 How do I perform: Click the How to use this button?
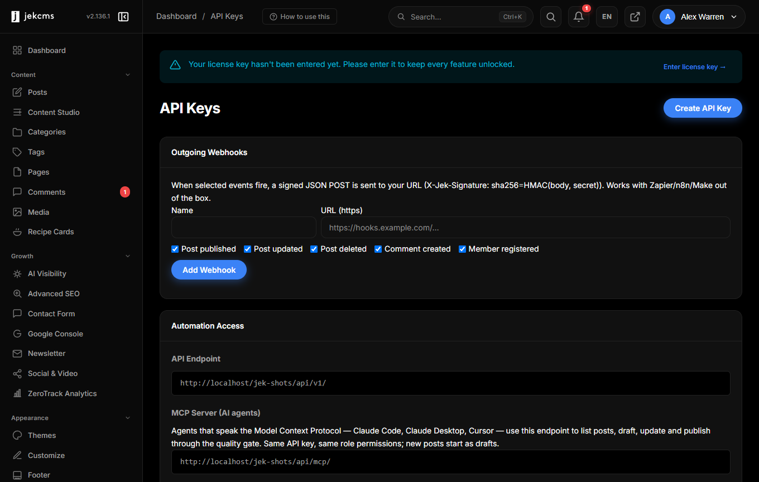click(300, 17)
